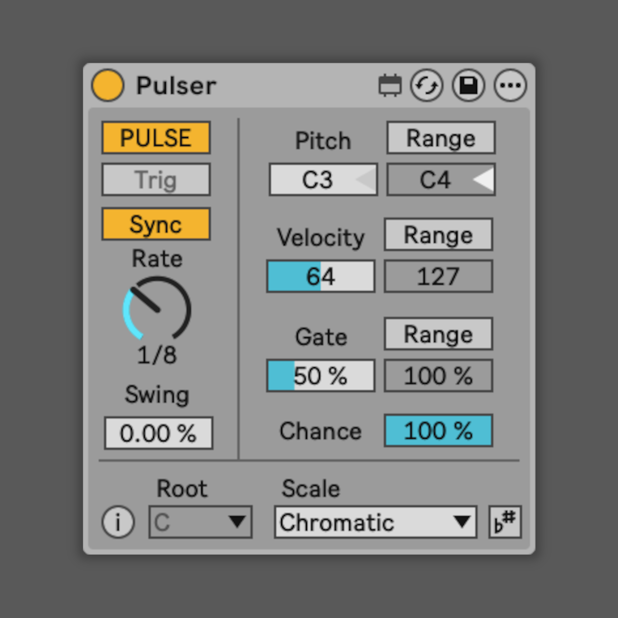Toggle the Pulser device on/off button
Screen dimensions: 618x618
click(108, 85)
